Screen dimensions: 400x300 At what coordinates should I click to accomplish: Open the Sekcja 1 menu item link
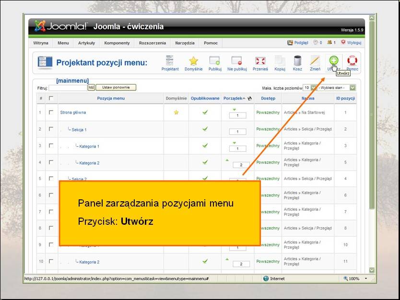[79, 130]
